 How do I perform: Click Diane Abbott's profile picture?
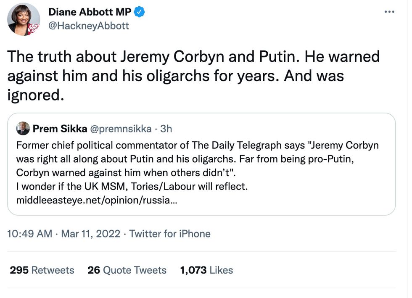[x=23, y=19]
